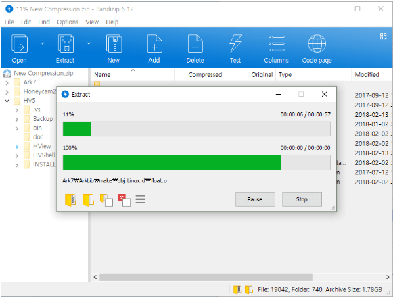
Task: Click the left scroll arrow of file list
Action: click(x=95, y=277)
